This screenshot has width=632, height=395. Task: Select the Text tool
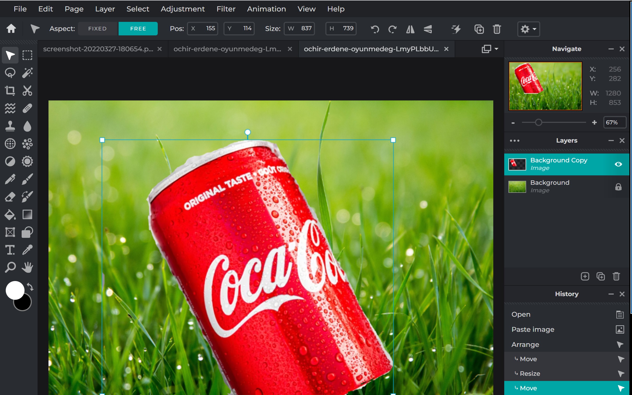point(10,250)
